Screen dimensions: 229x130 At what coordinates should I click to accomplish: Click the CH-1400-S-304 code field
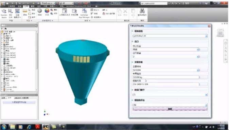(165, 84)
